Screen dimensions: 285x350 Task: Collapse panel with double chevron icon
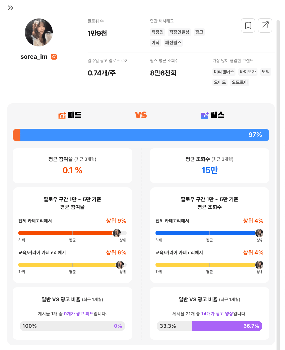11,8
